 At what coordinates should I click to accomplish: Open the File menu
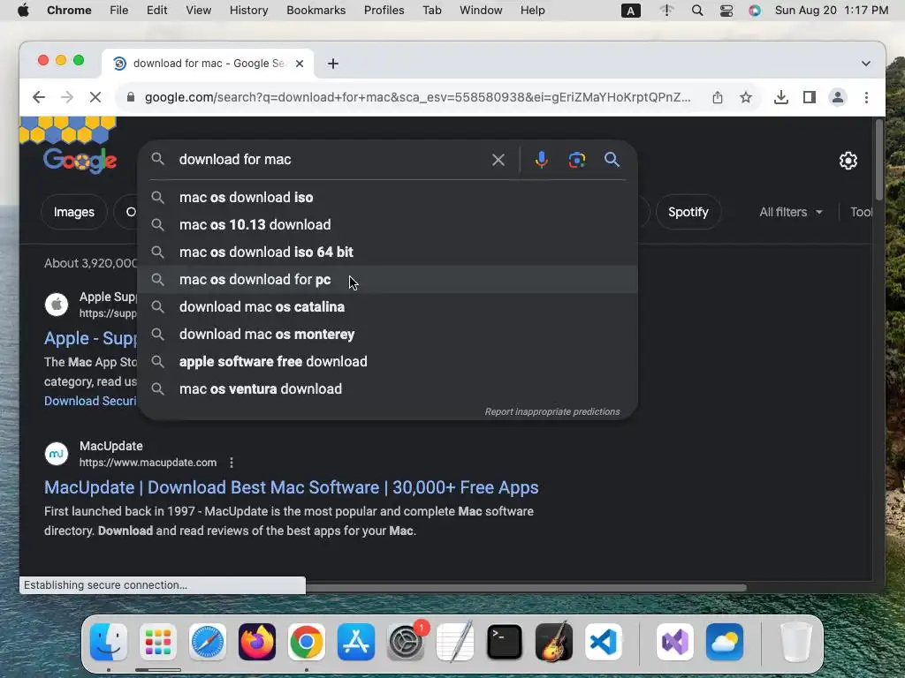119,11
